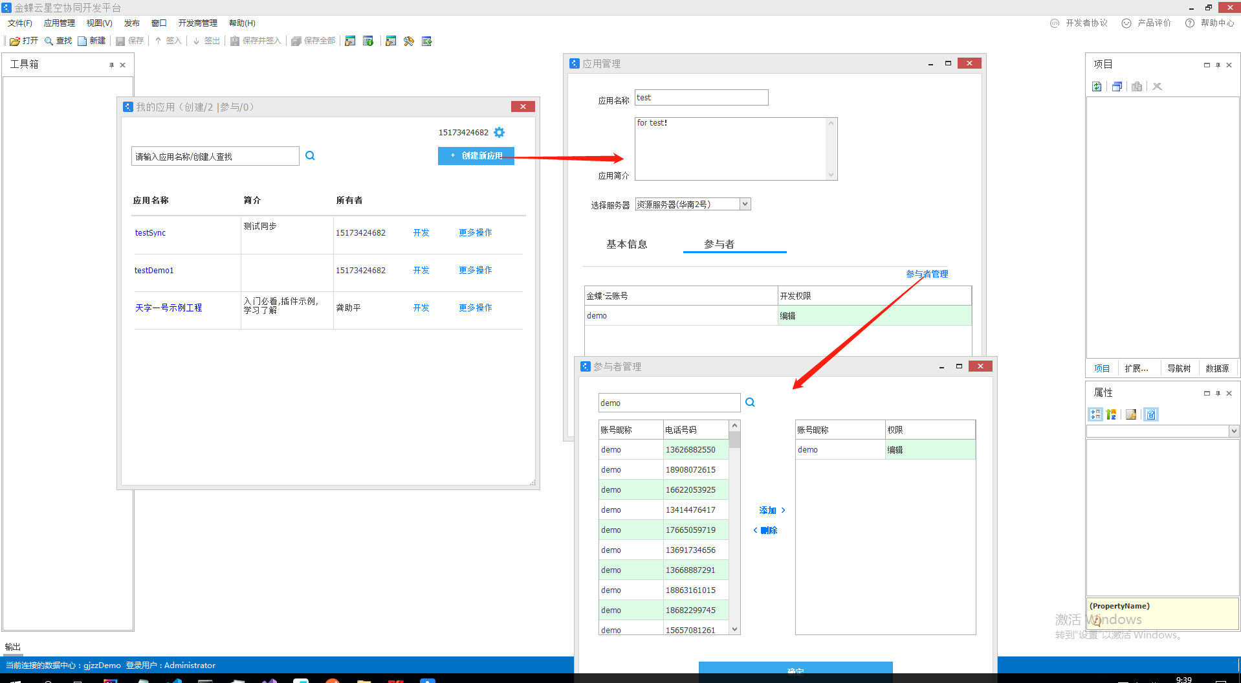Image resolution: width=1241 pixels, height=683 pixels.
Task: Click the 参与者管理 link
Action: click(927, 274)
